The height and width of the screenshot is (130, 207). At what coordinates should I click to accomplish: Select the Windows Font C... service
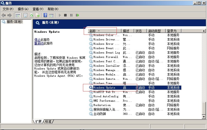pyautogui.click(x=135, y=61)
